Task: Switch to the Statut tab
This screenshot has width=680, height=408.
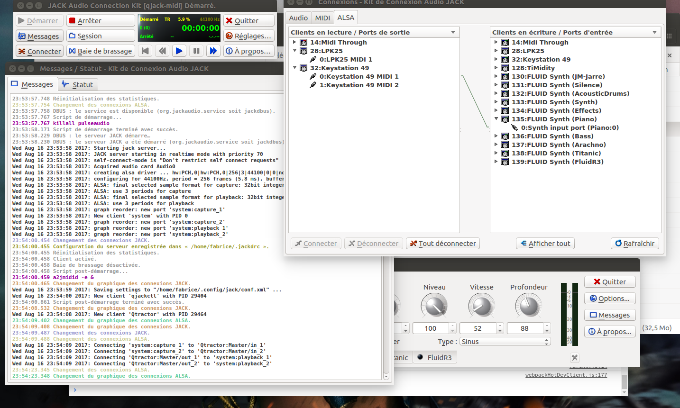Action: [78, 84]
